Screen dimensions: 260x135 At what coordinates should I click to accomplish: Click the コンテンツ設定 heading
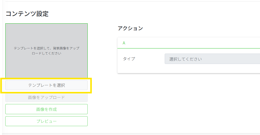(27, 14)
